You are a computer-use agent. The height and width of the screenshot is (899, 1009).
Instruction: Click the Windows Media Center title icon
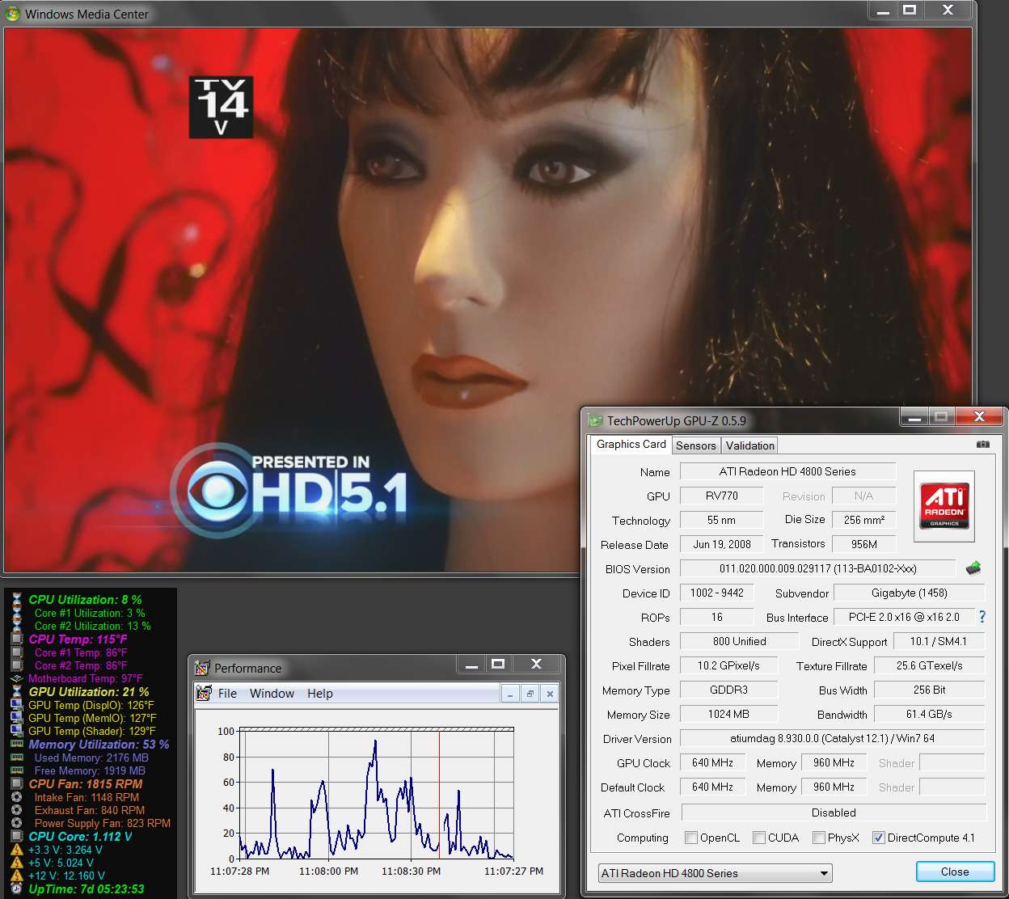point(13,14)
